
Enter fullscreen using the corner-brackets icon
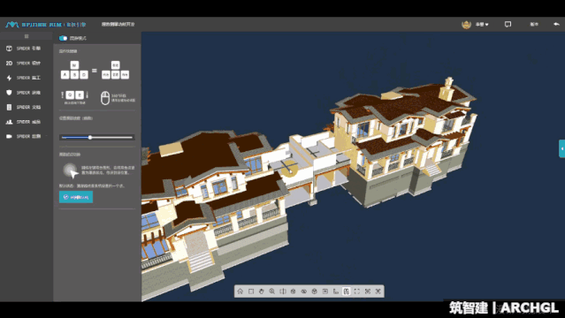point(356,291)
